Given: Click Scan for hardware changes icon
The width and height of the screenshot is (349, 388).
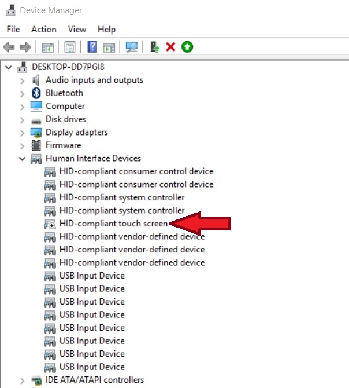Looking at the screenshot, I should point(132,47).
